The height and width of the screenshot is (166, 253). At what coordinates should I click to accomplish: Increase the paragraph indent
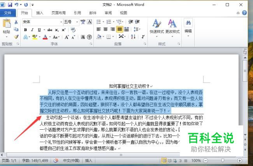[137, 22]
